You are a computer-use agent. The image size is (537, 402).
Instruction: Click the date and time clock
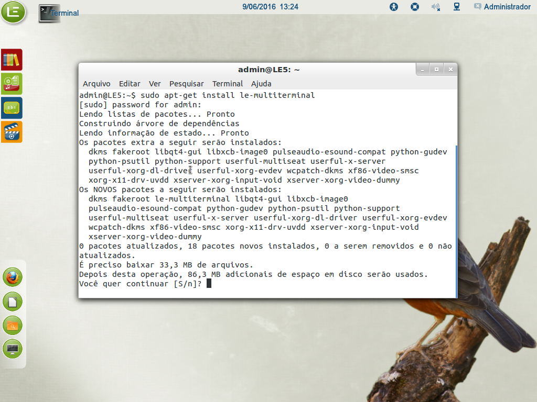click(270, 7)
